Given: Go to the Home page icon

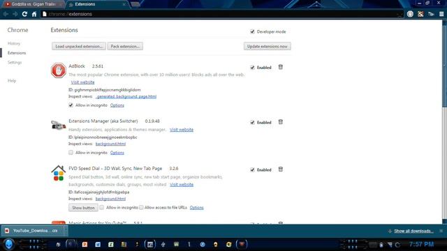Looking at the screenshot, I should coord(34,14).
